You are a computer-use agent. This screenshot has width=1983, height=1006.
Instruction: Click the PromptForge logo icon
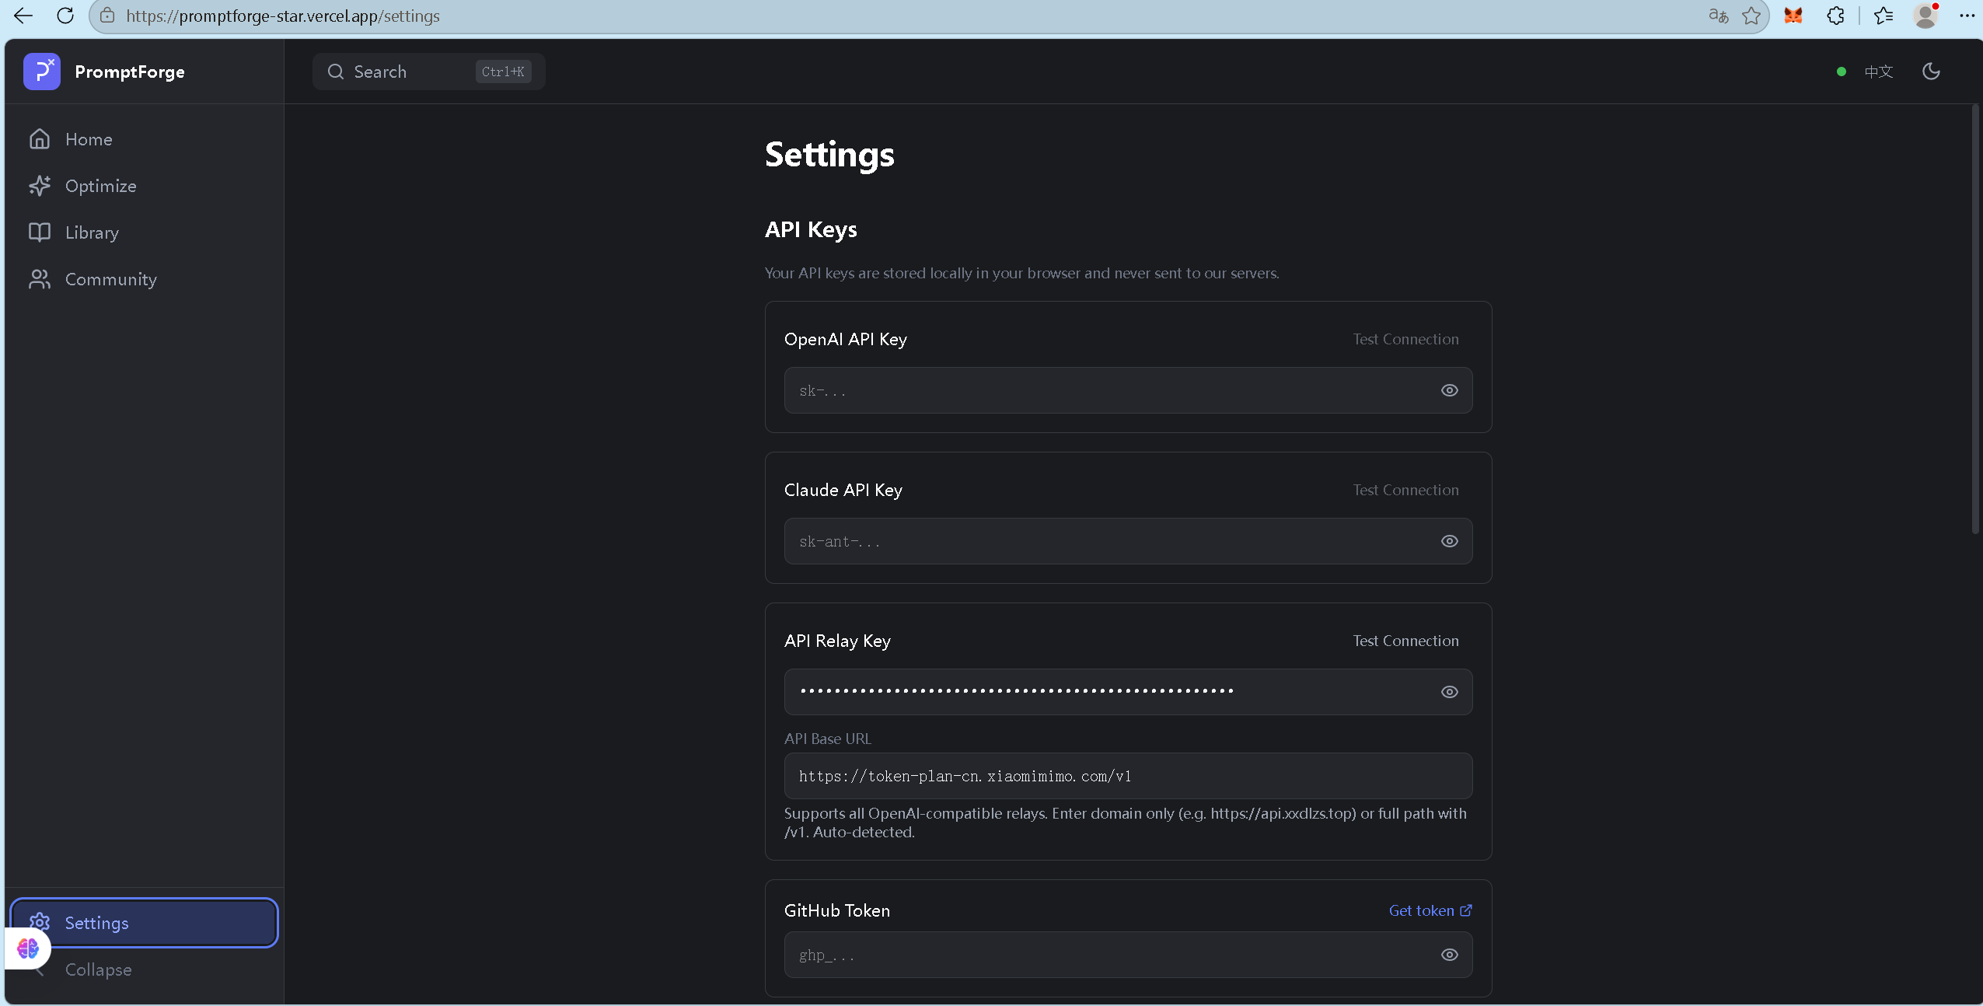pos(42,72)
